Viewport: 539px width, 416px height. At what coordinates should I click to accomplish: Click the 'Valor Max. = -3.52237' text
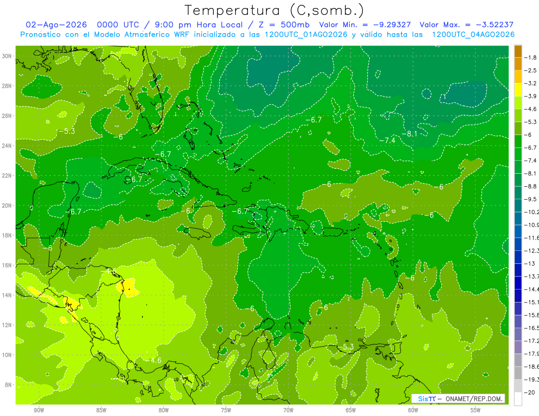coord(467,25)
